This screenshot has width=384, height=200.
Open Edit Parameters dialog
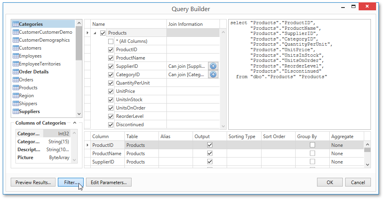tap(109, 183)
